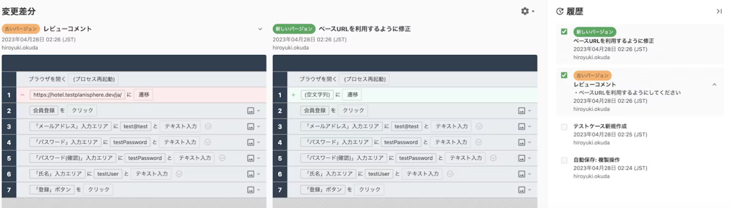
Task: Open screenshot icon on old version step 2
Action: pos(251,111)
